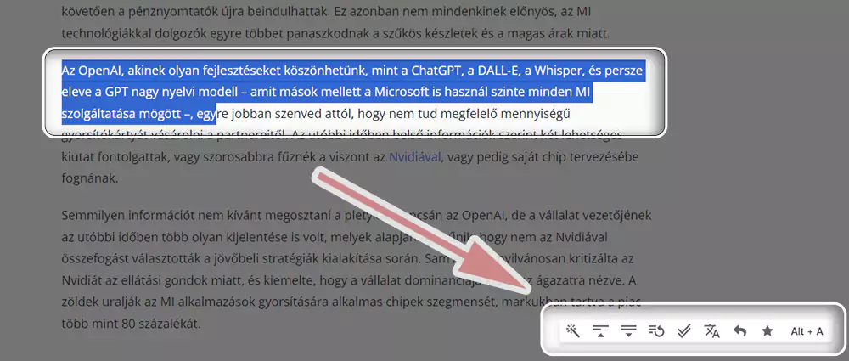Click the rewrite text icon with circular arrow
This screenshot has width=849, height=361.
656,330
